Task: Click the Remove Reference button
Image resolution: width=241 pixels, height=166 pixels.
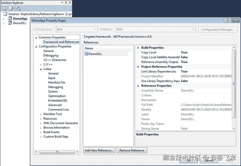Action: [132, 150]
